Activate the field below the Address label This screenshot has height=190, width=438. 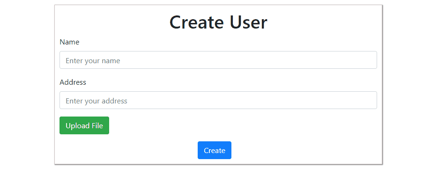[218, 101]
